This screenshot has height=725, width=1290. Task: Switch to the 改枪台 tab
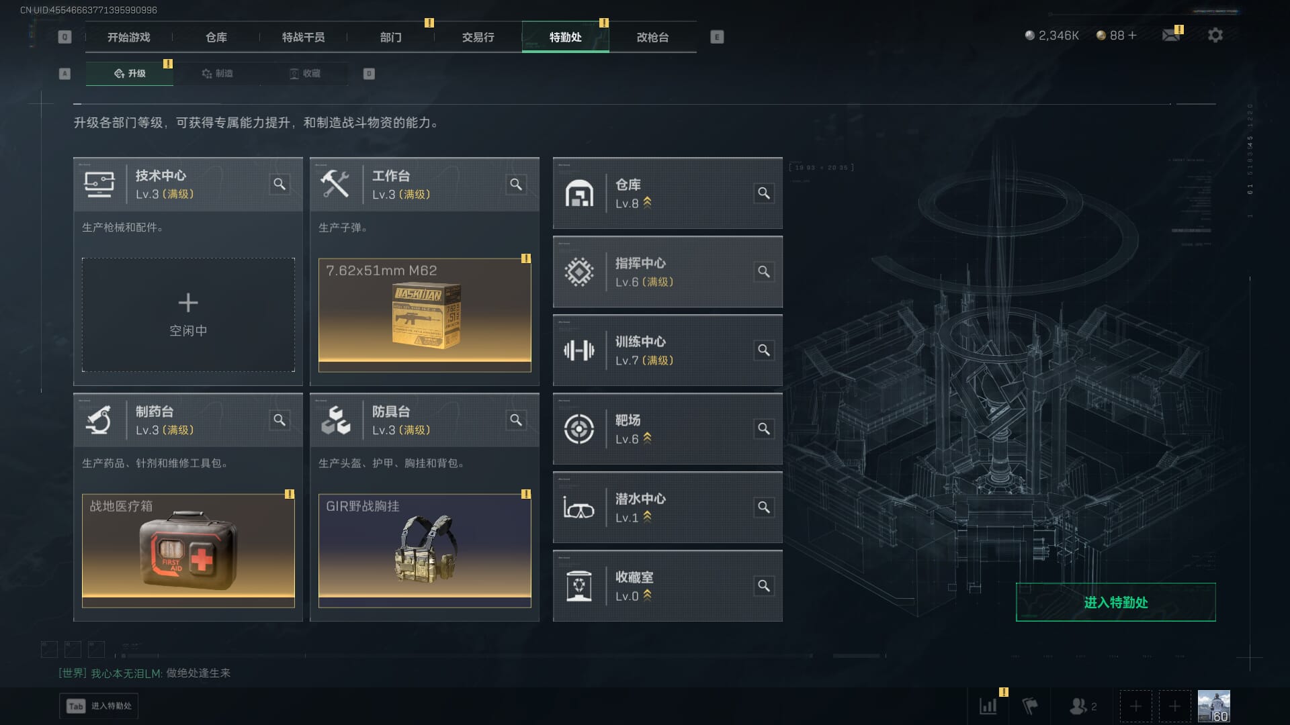652,37
